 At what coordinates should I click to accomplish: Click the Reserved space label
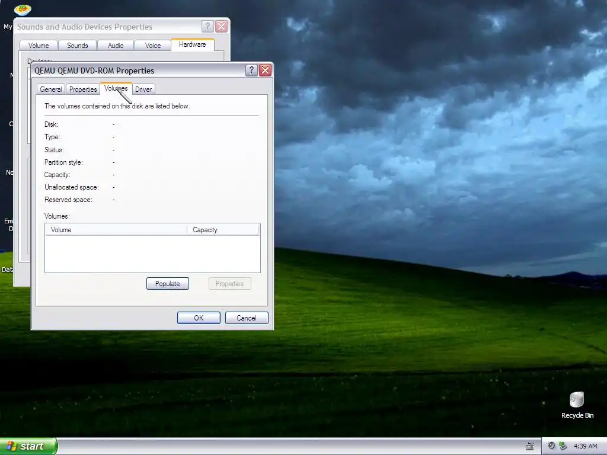68,200
